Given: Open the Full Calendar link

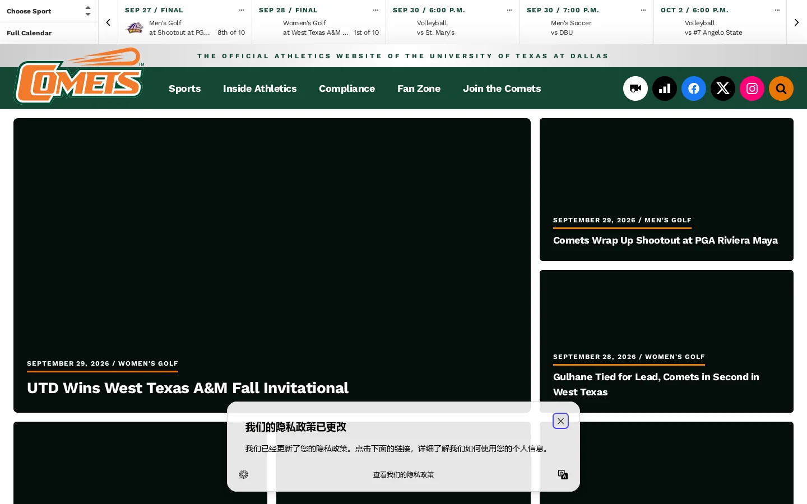Looking at the screenshot, I should point(29,33).
